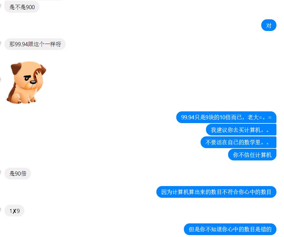Click the 不要活在自己的数学里 message
Screen dimensions: 284x237
pos(239,142)
